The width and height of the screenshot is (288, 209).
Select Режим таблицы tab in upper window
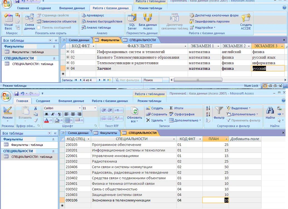tap(150, 8)
